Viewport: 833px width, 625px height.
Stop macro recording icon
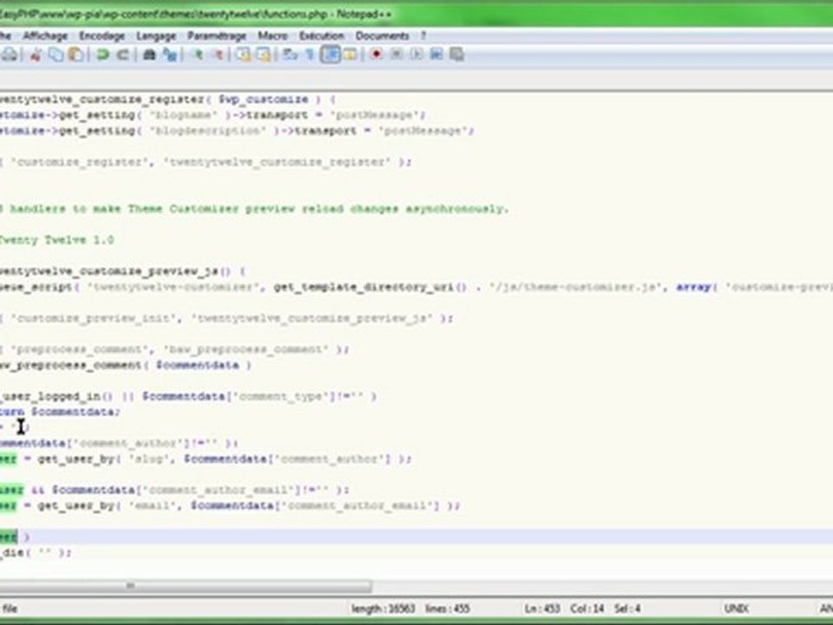[x=397, y=54]
